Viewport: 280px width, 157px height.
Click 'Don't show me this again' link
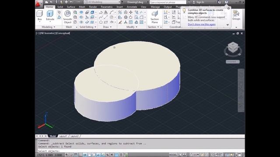pyautogui.click(x=202, y=24)
